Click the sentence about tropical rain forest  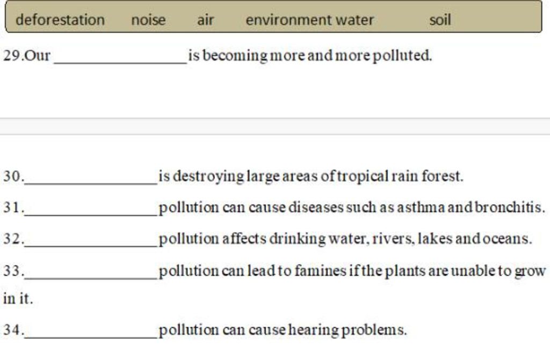[x=311, y=176]
